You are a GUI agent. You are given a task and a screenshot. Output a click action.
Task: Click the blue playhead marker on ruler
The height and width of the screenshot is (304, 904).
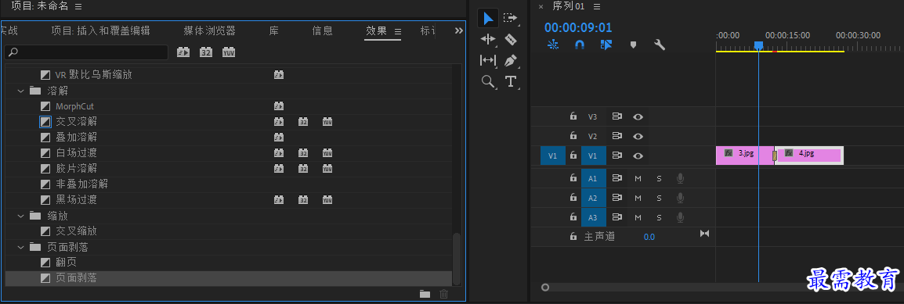coord(759,45)
